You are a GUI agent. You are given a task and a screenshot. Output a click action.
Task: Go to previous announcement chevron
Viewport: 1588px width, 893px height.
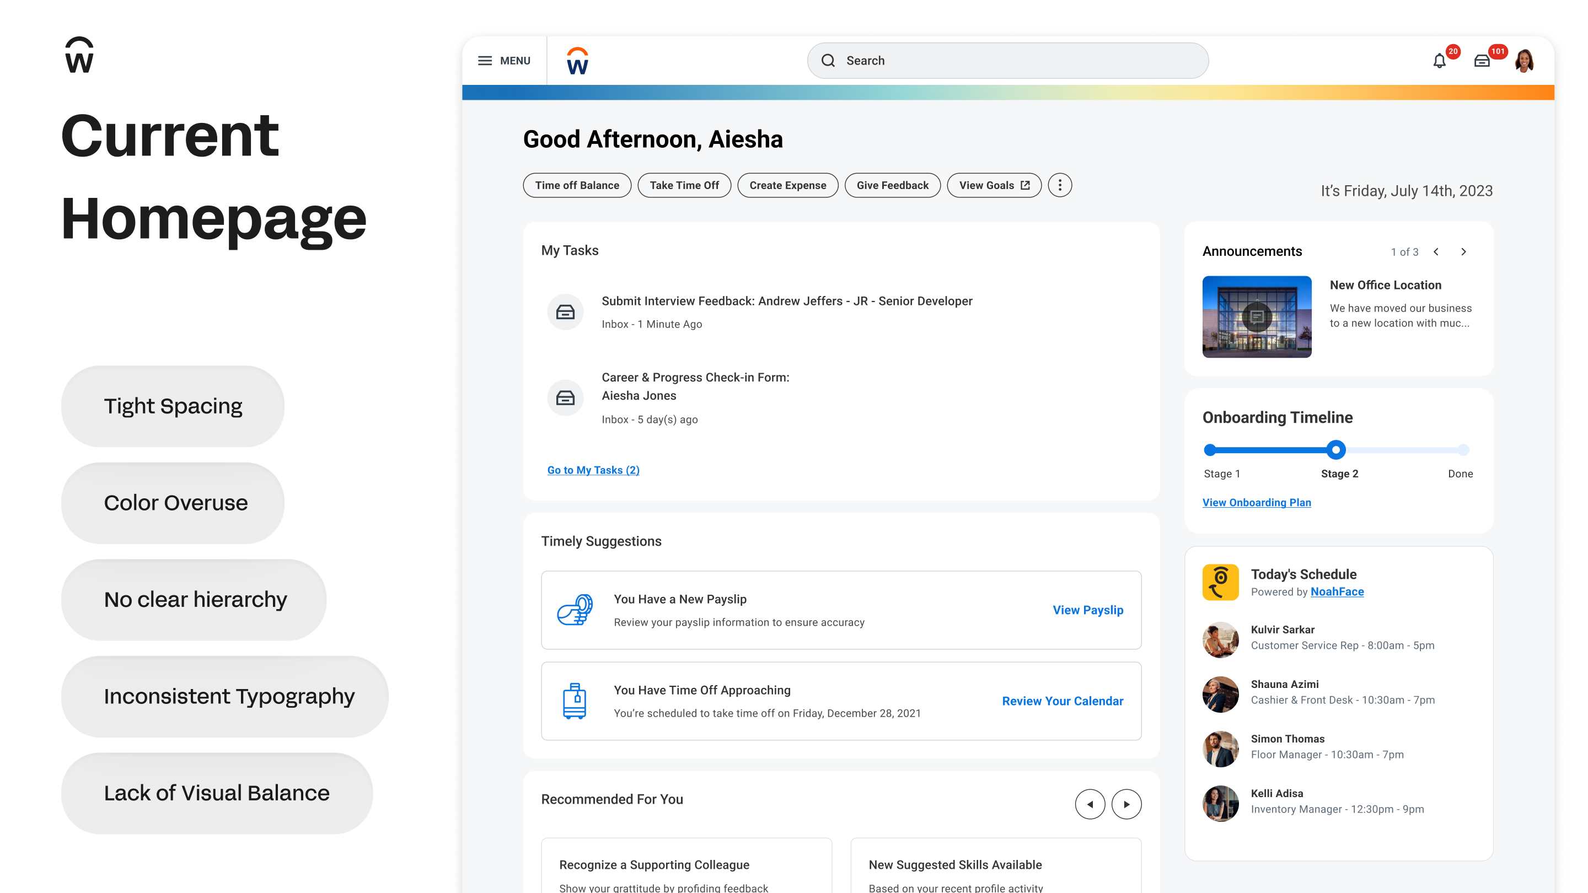[x=1436, y=251]
